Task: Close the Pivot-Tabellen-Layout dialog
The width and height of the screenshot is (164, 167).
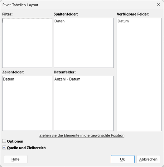Action: coord(158,5)
